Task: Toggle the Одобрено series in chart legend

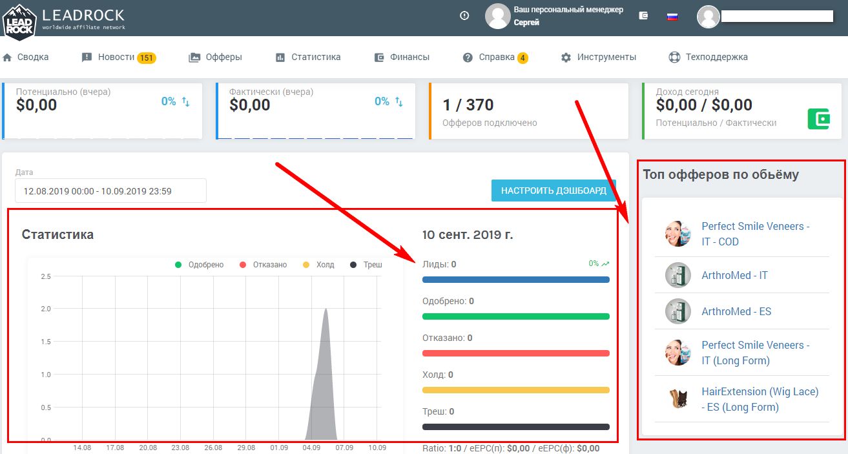Action: pos(199,265)
